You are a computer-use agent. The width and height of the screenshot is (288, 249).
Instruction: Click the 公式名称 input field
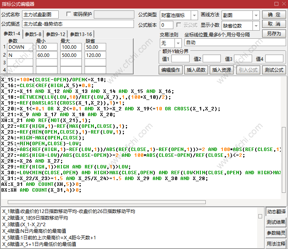click(41, 15)
